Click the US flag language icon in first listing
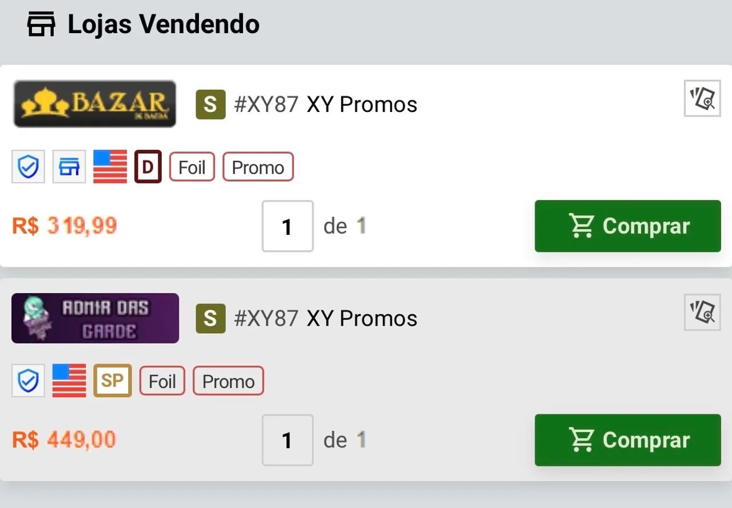Viewport: 732px width, 508px height. 110,167
